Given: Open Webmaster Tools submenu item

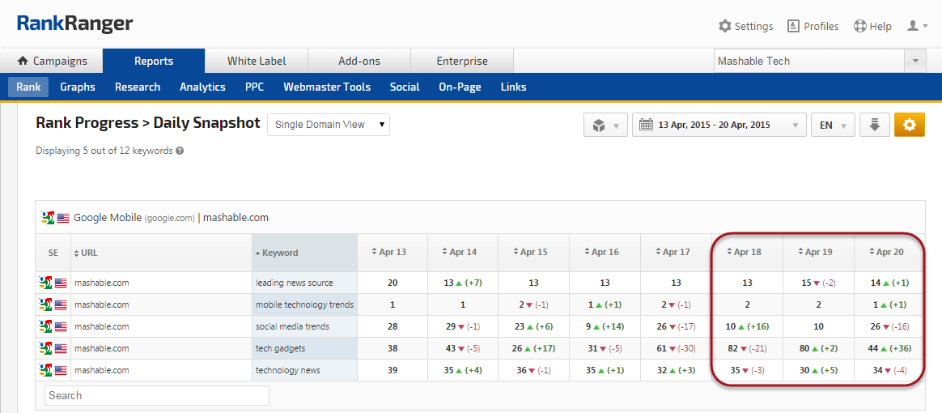Looking at the screenshot, I should (327, 87).
